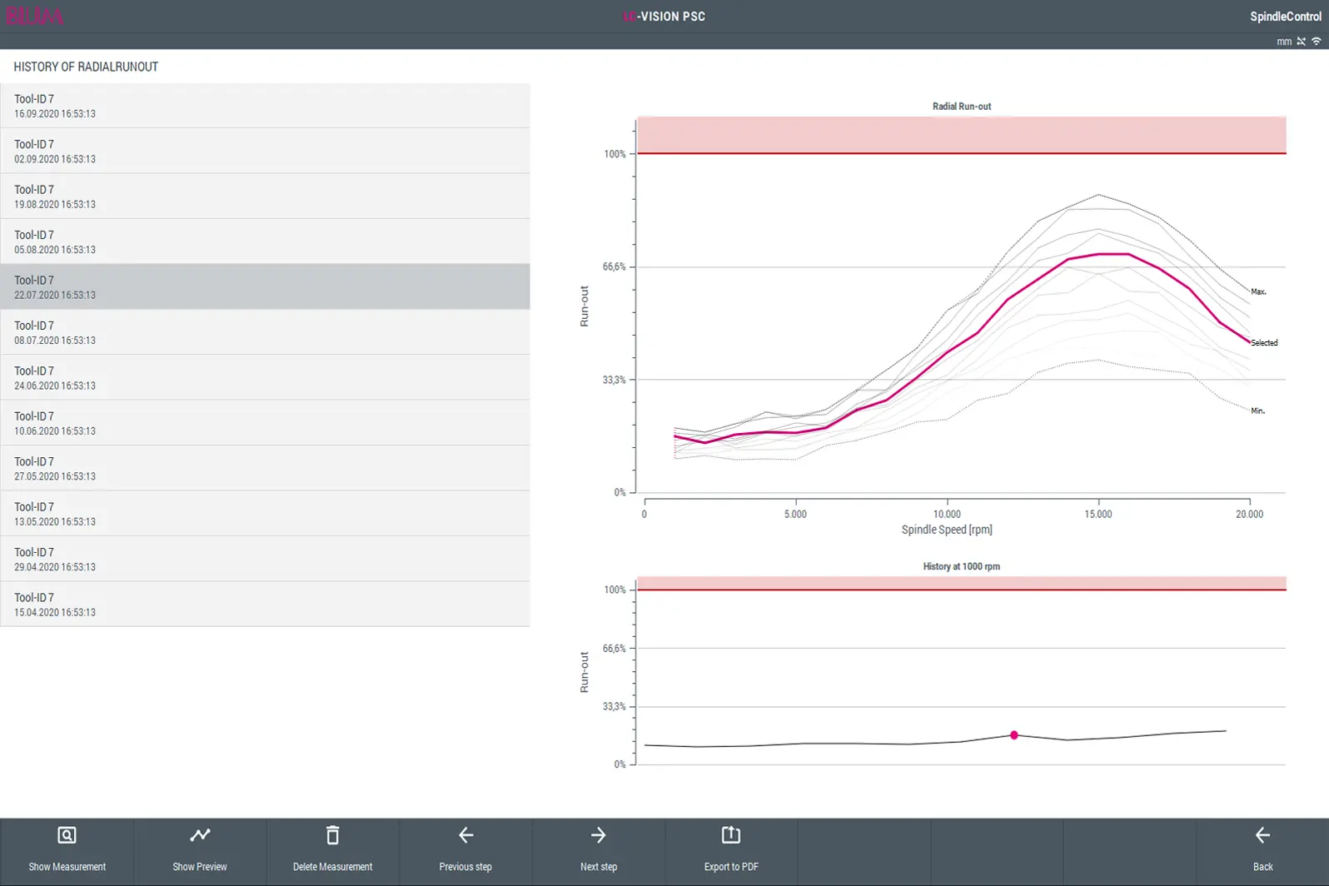Open the 10.06.2020 measurement row

[x=265, y=423]
